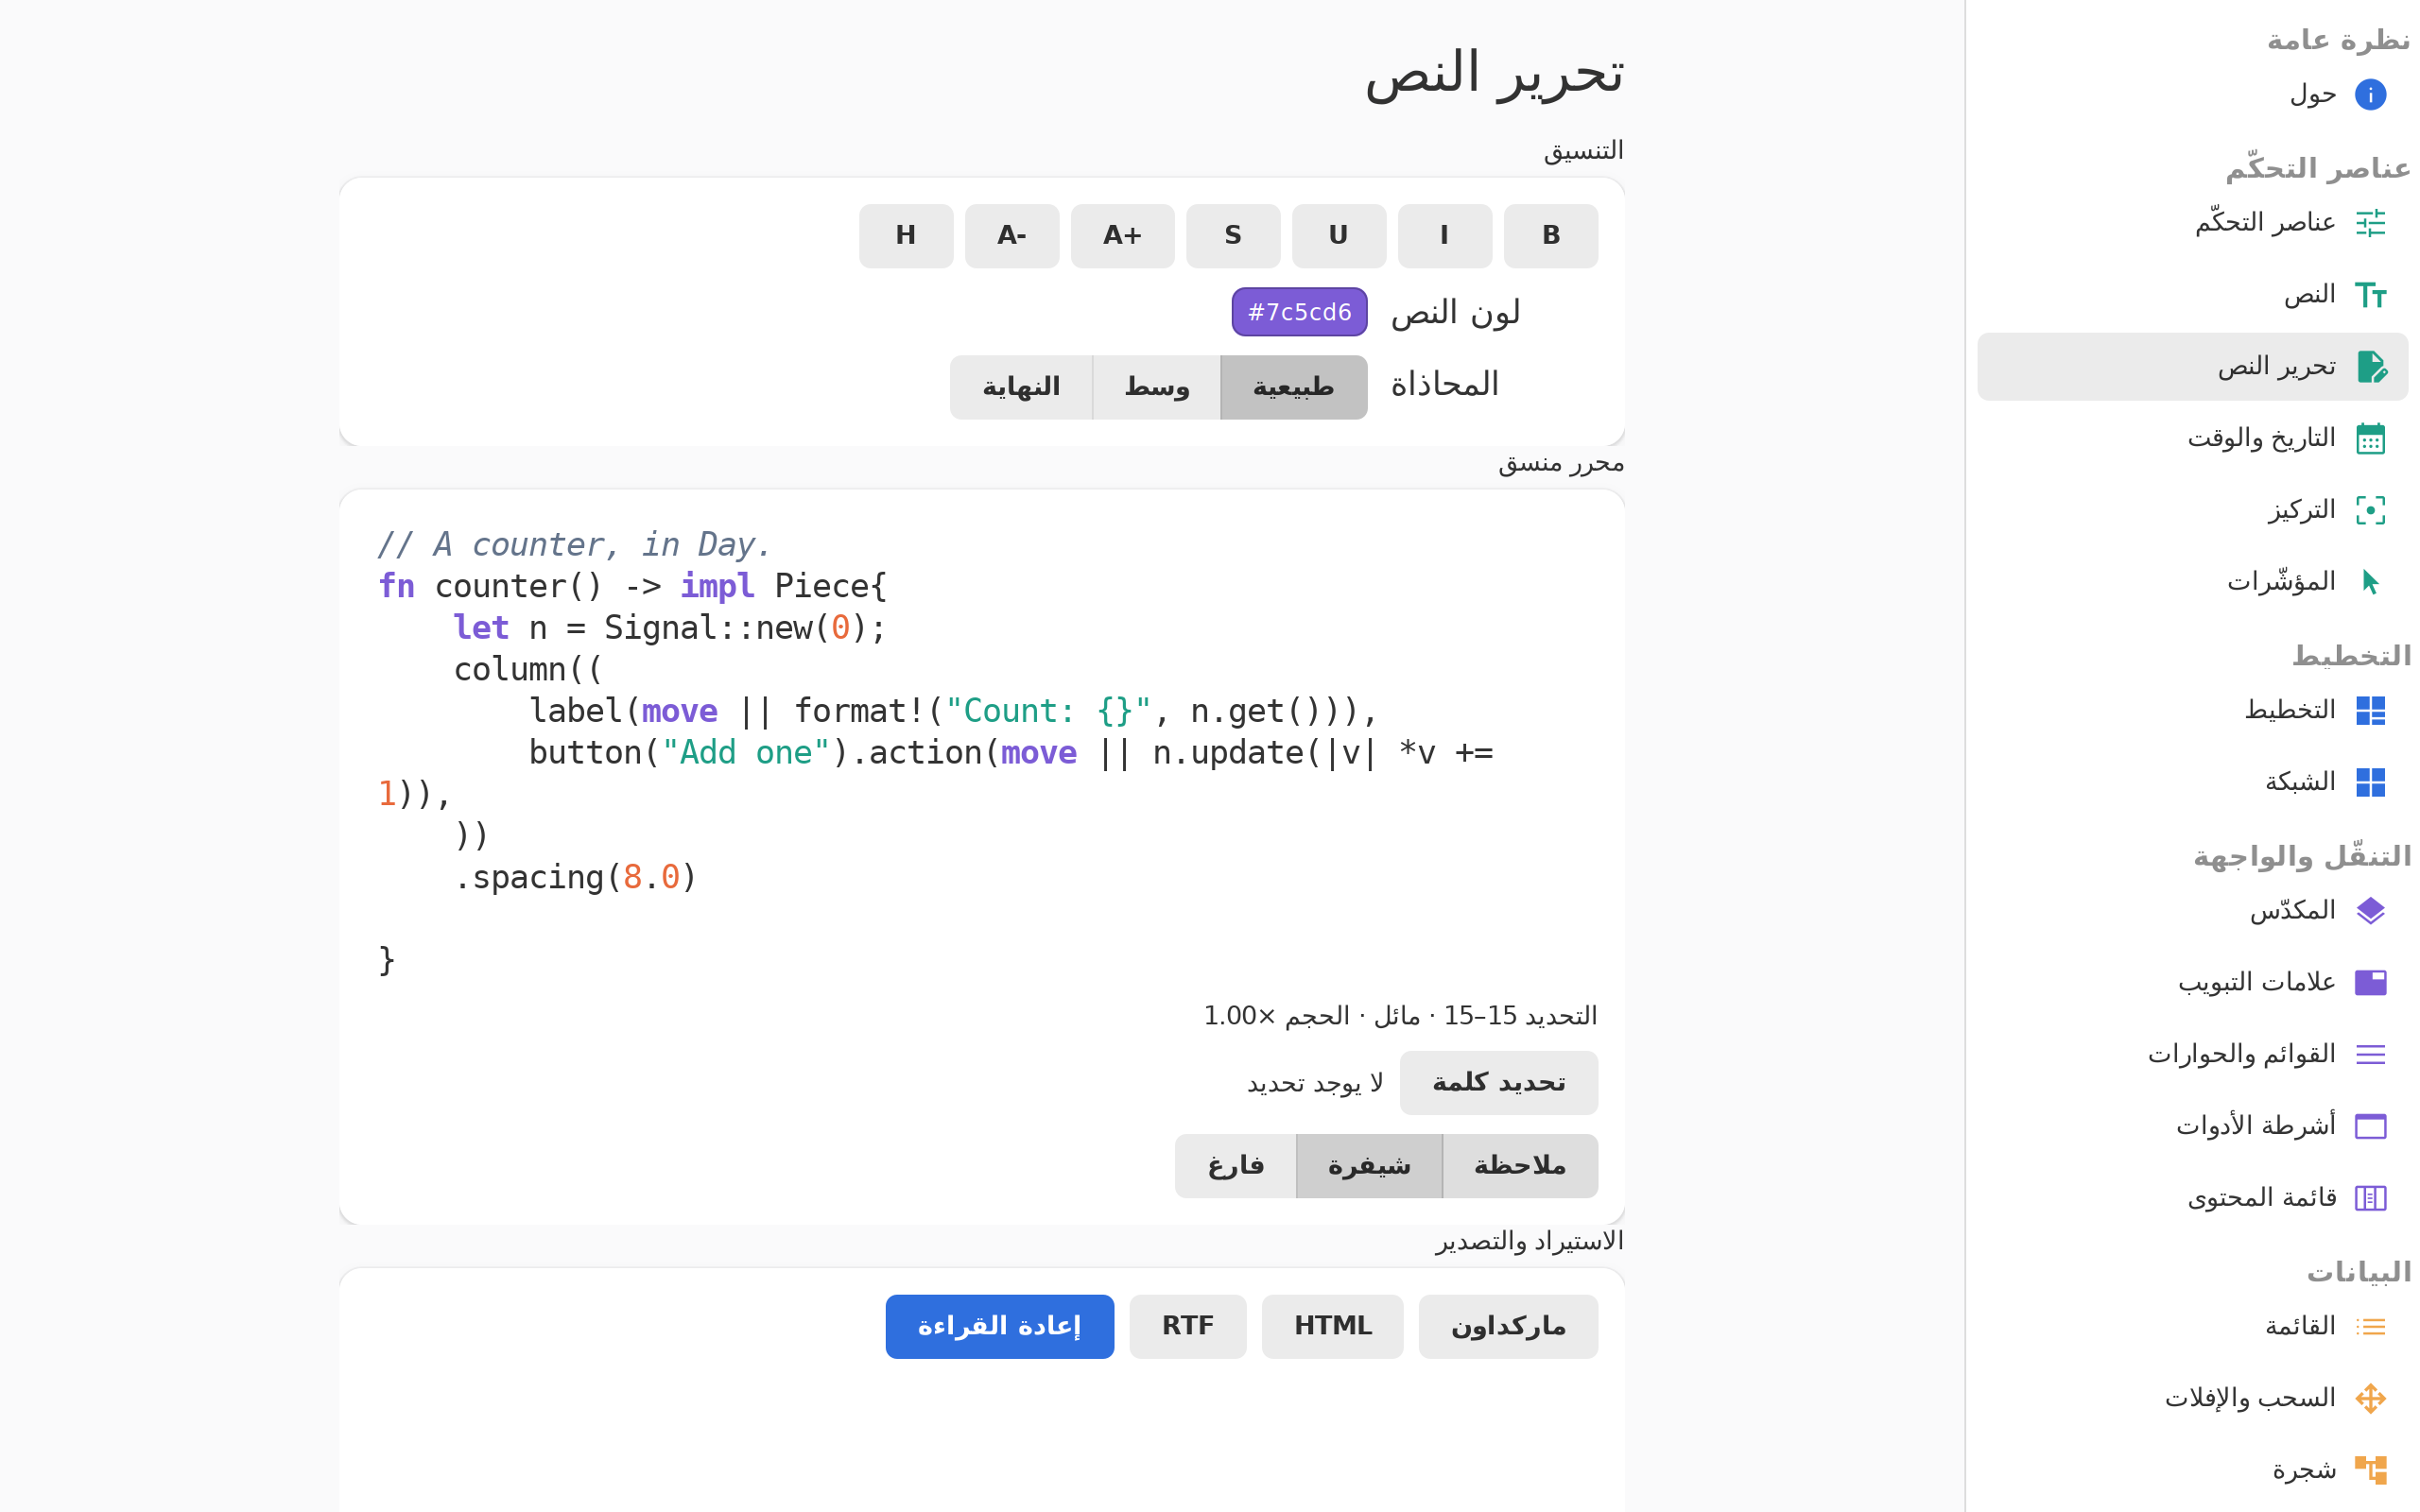
Task: Click the التركيز focus icon
Action: [2370, 510]
